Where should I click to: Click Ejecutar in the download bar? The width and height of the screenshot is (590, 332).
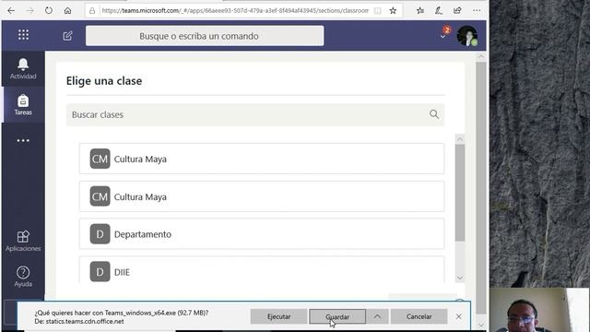tap(278, 316)
